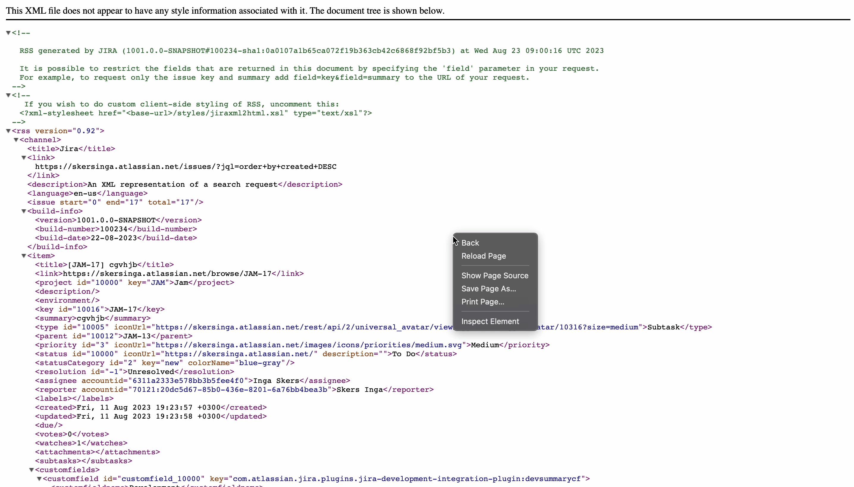This screenshot has height=487, width=854.
Task: Collapse the item element triangle
Action: 24,256
